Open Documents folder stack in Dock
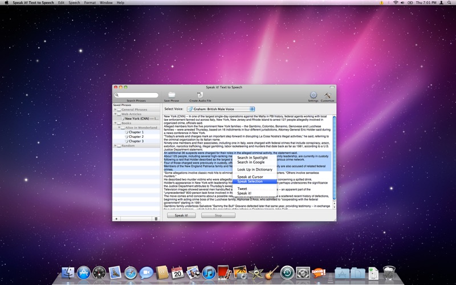 pyautogui.click(x=358, y=273)
